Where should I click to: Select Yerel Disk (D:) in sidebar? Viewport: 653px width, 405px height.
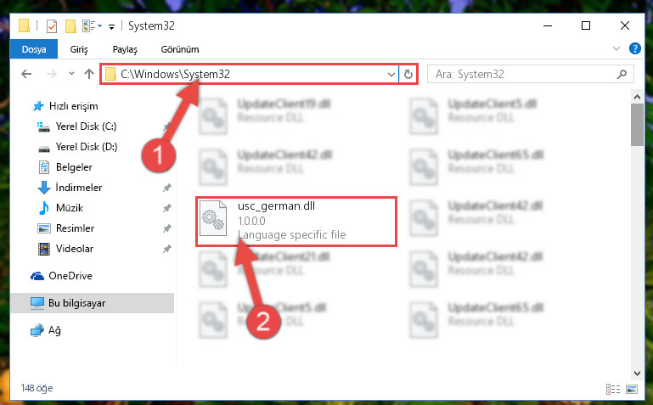(87, 147)
